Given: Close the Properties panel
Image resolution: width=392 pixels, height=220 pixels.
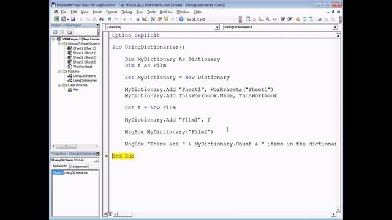Looking at the screenshot, I should point(97,153).
